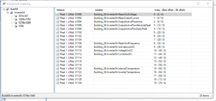
Task: Click index cell 5 - (20 / 0)
Action: (x=159, y=33)
